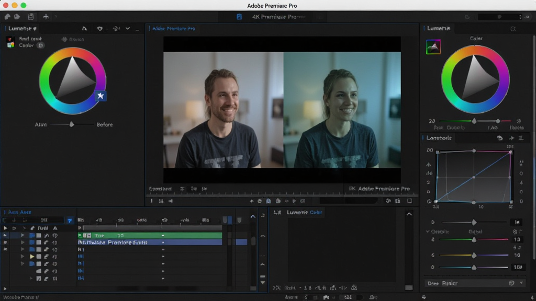Open the left Lumetrix panel title menu
Screen dimensions: 536x301
pos(23,29)
